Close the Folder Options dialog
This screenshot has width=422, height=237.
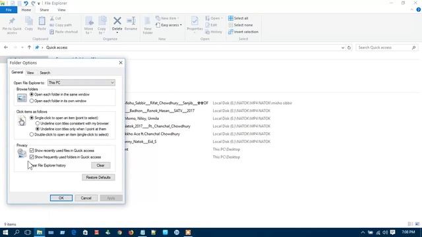click(x=121, y=63)
